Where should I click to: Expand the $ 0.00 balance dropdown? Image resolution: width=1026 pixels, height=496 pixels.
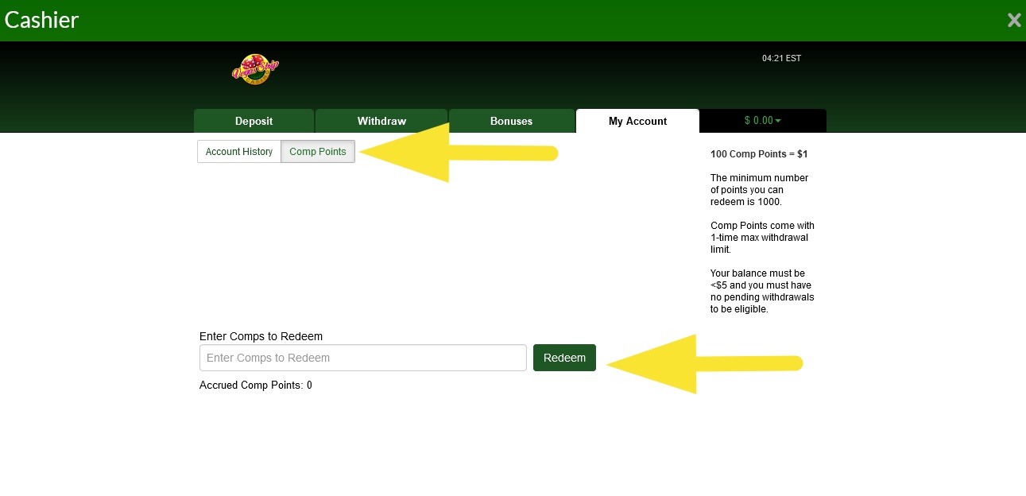(x=762, y=121)
